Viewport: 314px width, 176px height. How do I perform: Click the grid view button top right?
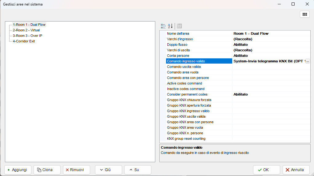[x=304, y=14]
